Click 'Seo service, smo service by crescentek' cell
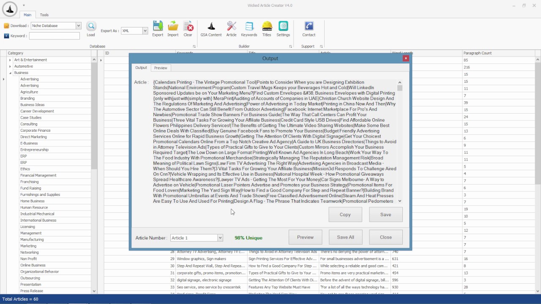Screen dimensions: 541x304 [211, 287]
